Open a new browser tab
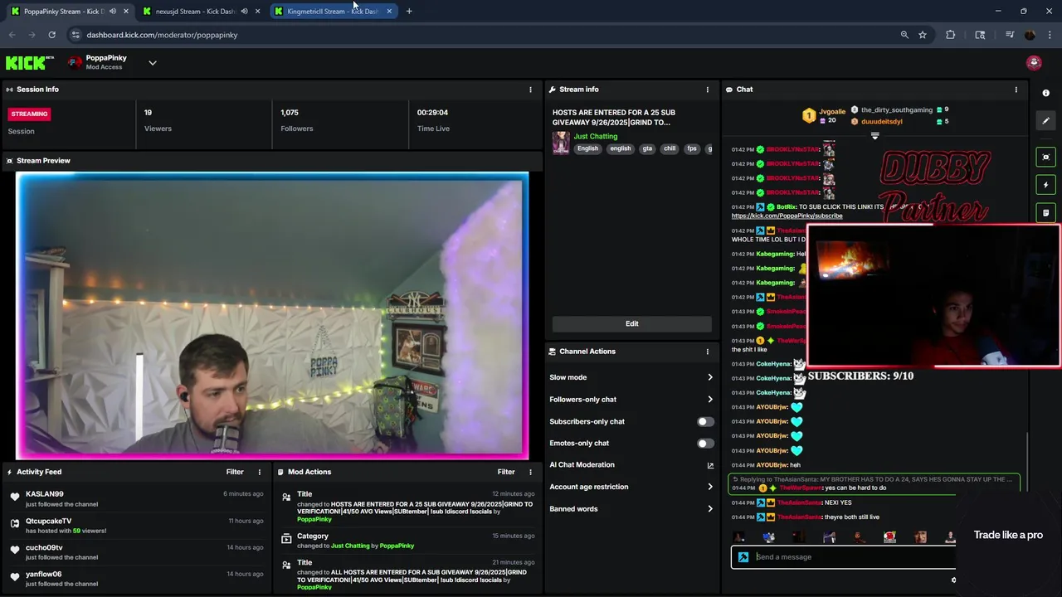This screenshot has height=597, width=1062. [409, 12]
